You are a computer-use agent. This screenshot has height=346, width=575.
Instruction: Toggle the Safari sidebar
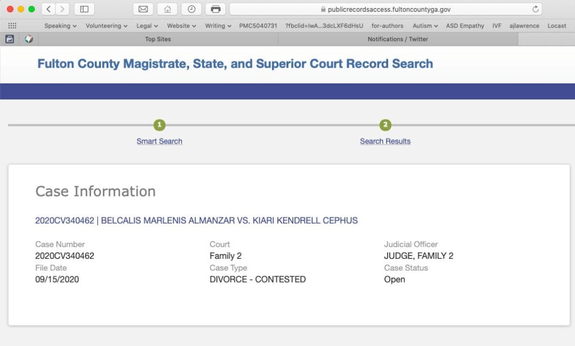(84, 9)
